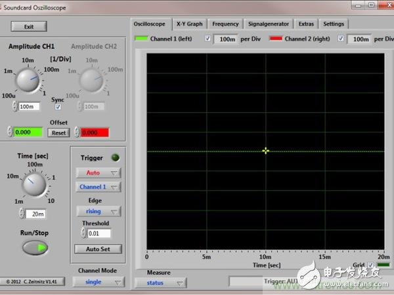This screenshot has height=295, width=394.
Task: Open the Signalgenerator tab
Action: tap(267, 24)
